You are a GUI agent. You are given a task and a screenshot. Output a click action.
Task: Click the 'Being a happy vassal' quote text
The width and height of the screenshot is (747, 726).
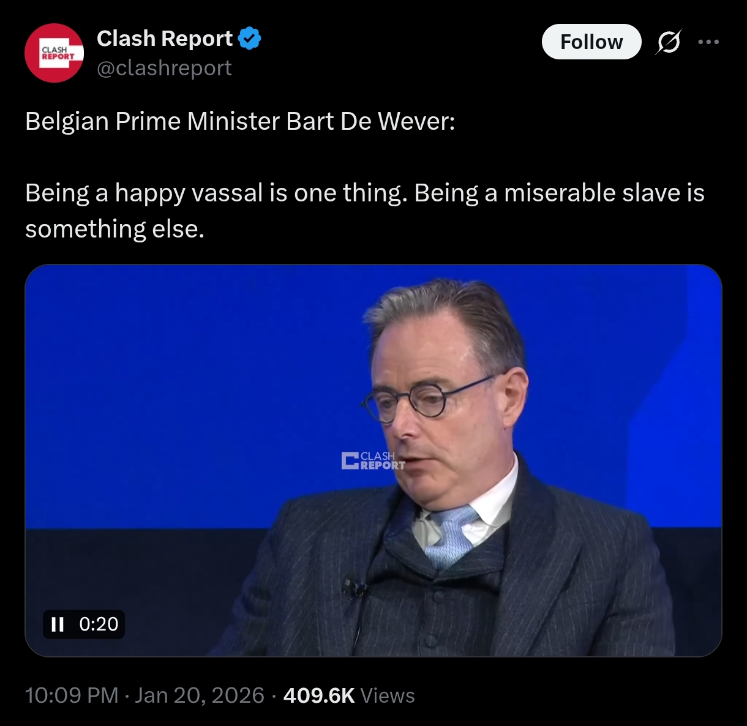365,211
